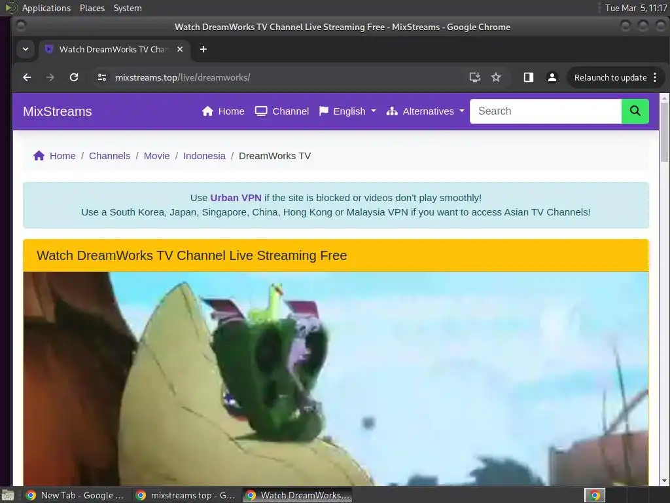
Task: Click the DreamWorks video player
Action: pyautogui.click(x=336, y=379)
